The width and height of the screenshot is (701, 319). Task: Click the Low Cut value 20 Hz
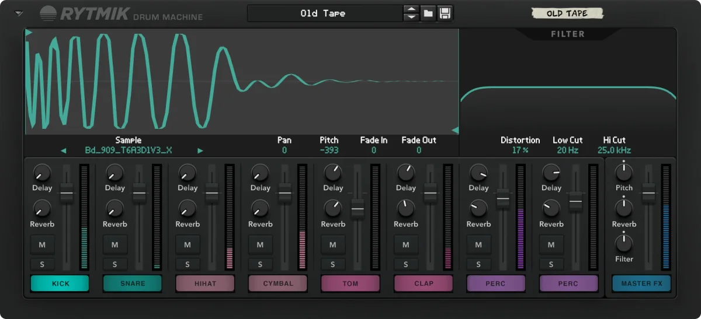pyautogui.click(x=567, y=150)
